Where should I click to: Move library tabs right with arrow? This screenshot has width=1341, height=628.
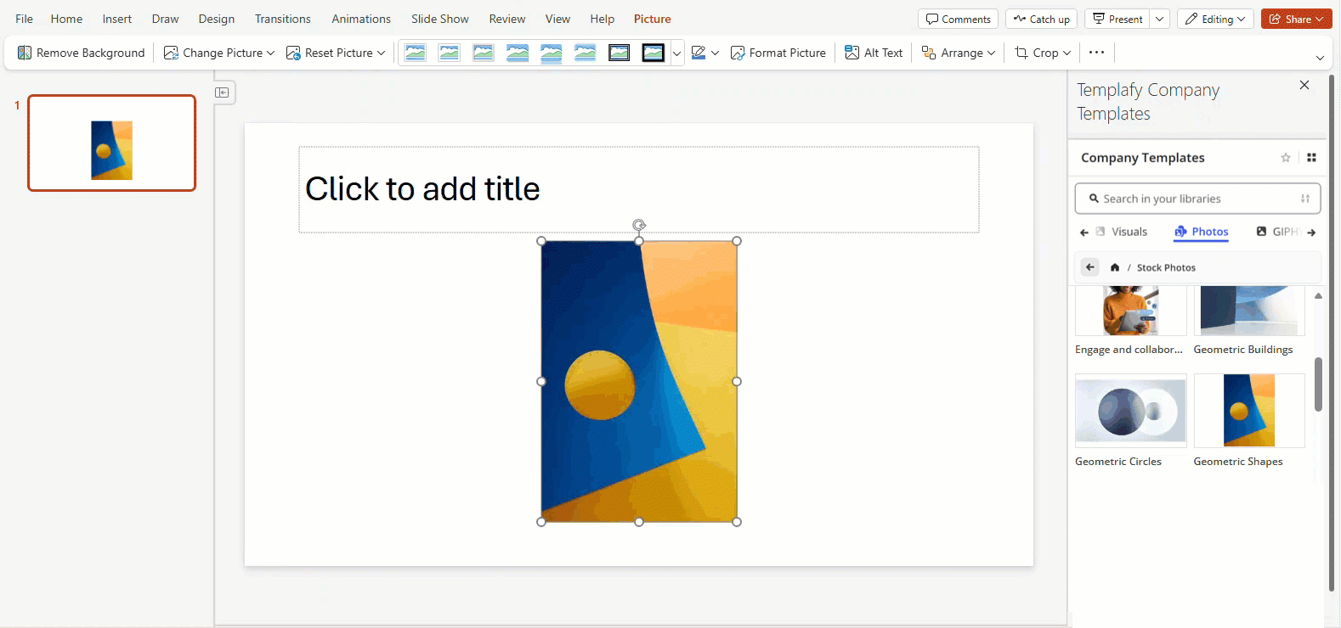(1311, 233)
